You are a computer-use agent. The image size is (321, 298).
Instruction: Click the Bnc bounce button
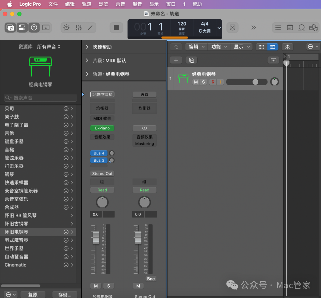pos(151,279)
